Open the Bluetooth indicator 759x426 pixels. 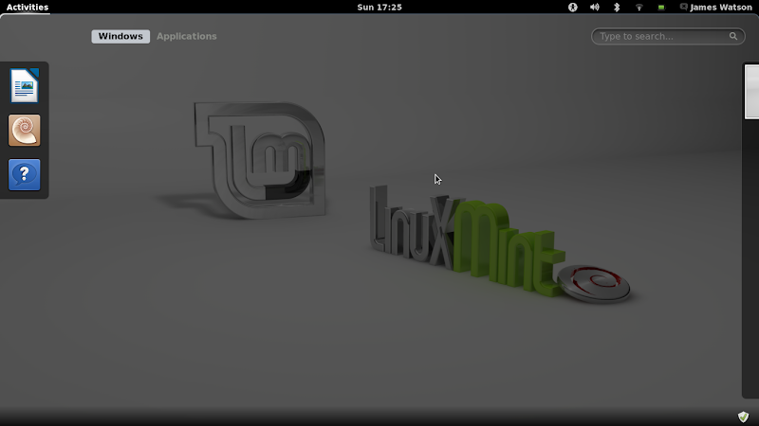click(617, 8)
